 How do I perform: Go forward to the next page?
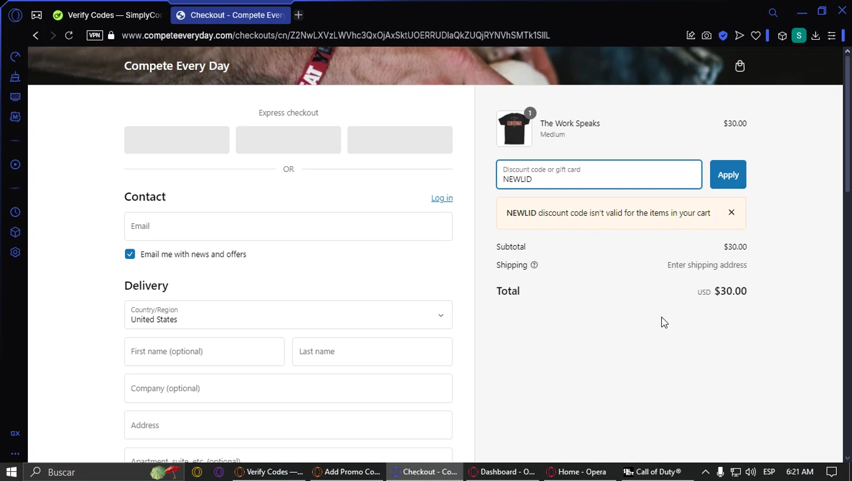[x=53, y=35]
